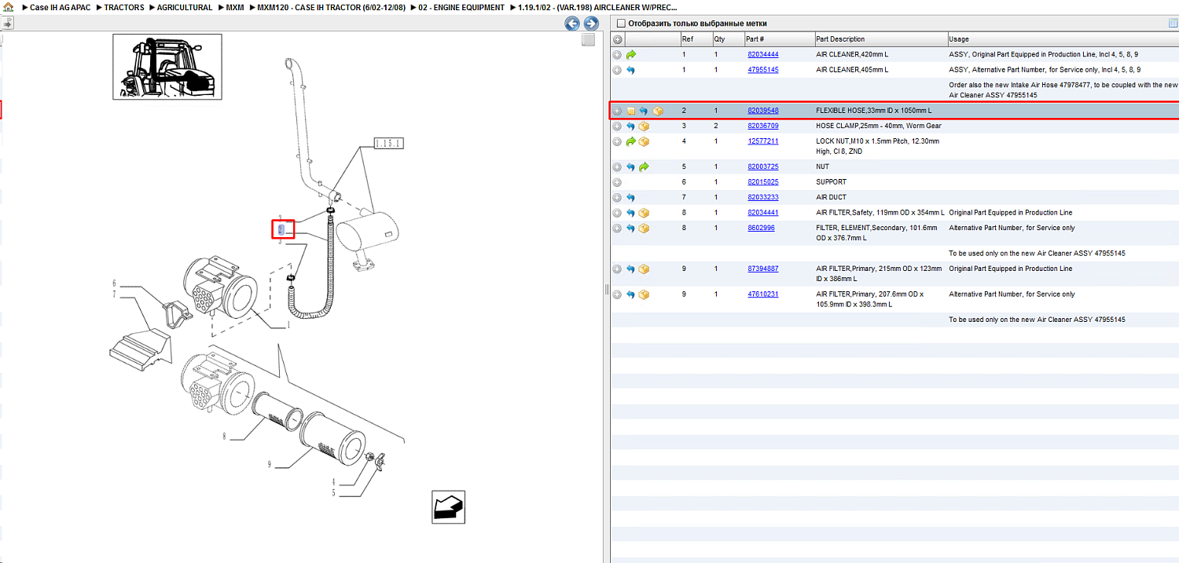Open part number link 47610231
This screenshot has height=563, width=1179.
(x=762, y=294)
